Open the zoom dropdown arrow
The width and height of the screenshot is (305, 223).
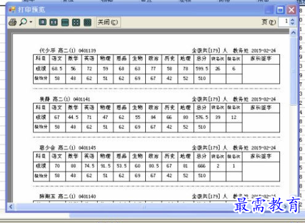pos(31,22)
